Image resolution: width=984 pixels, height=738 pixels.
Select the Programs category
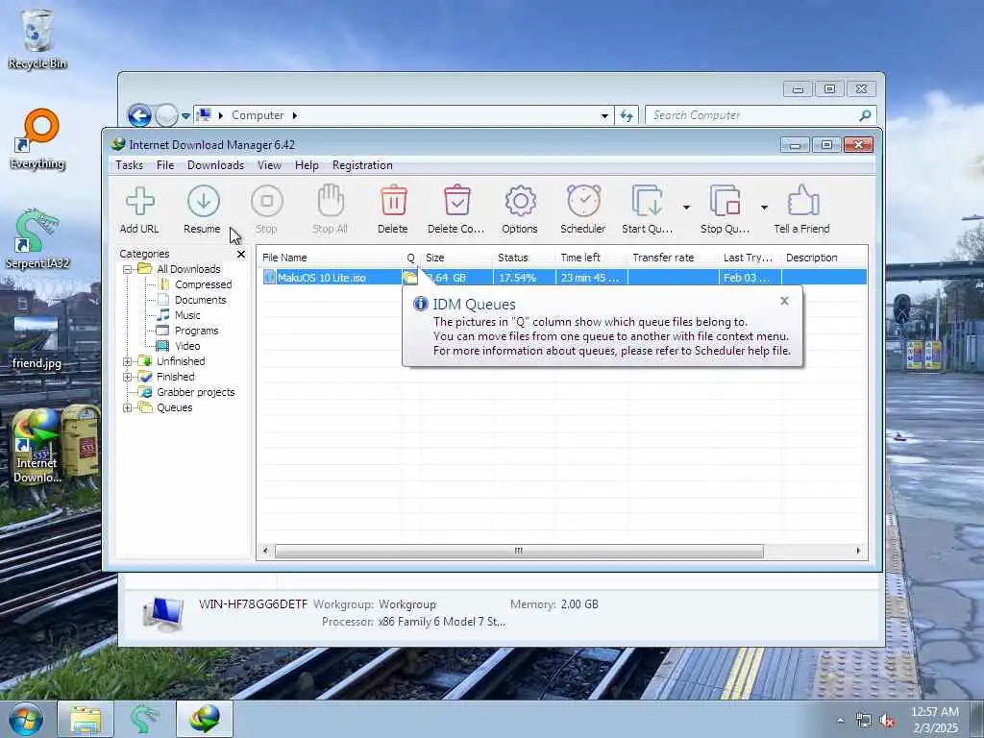196,331
